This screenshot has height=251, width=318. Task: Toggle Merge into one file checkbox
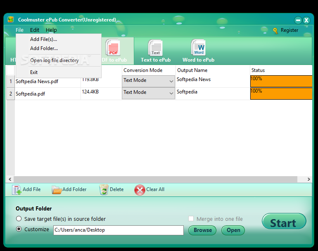coord(191,218)
